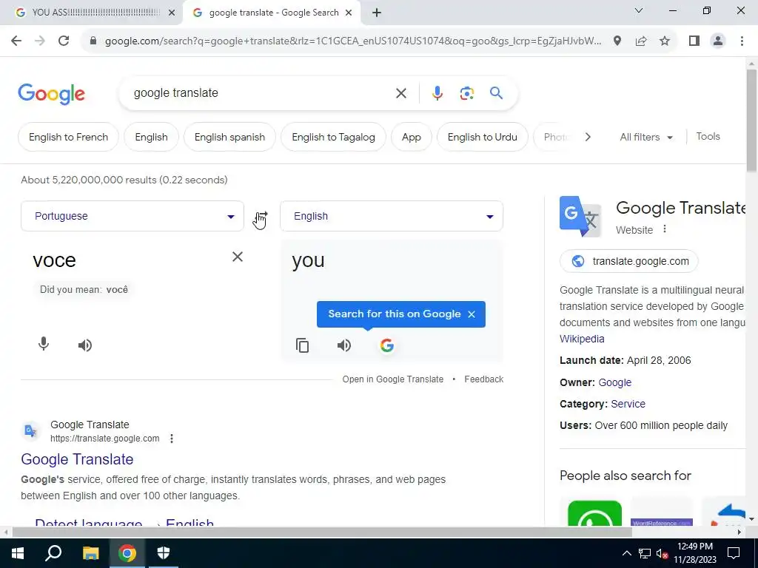Screen dimensions: 758x568
Task: Expand the All filters dropdown
Action: (x=645, y=137)
